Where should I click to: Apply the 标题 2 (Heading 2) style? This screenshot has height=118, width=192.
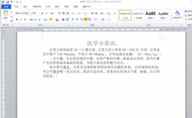(163, 15)
